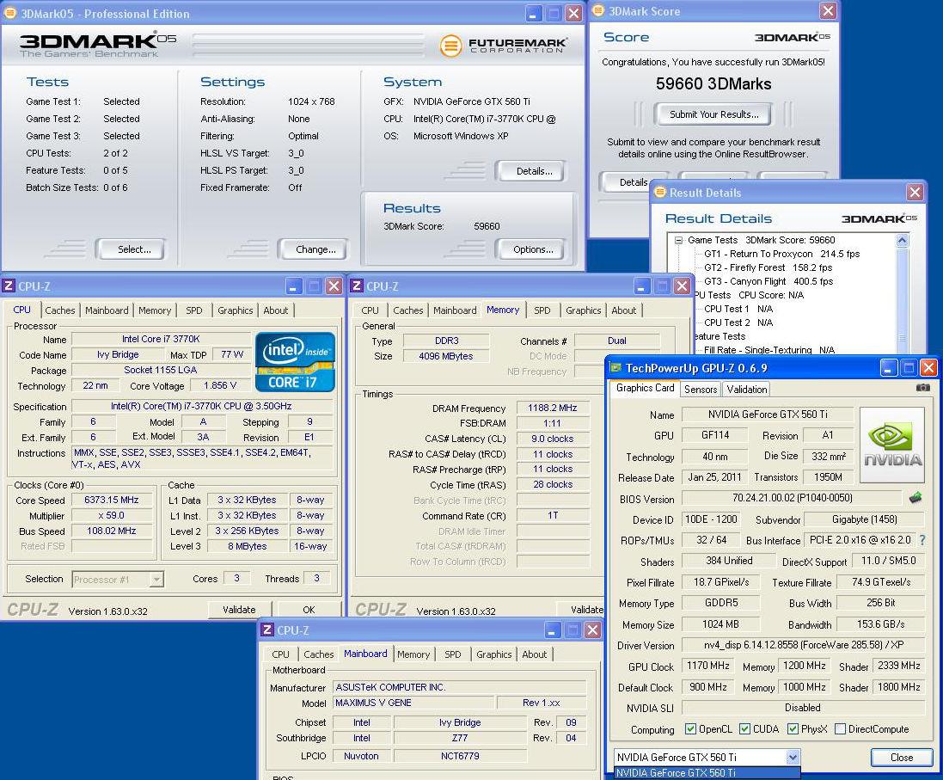Select the GT1 - Return To Proxycon row

[x=782, y=254]
